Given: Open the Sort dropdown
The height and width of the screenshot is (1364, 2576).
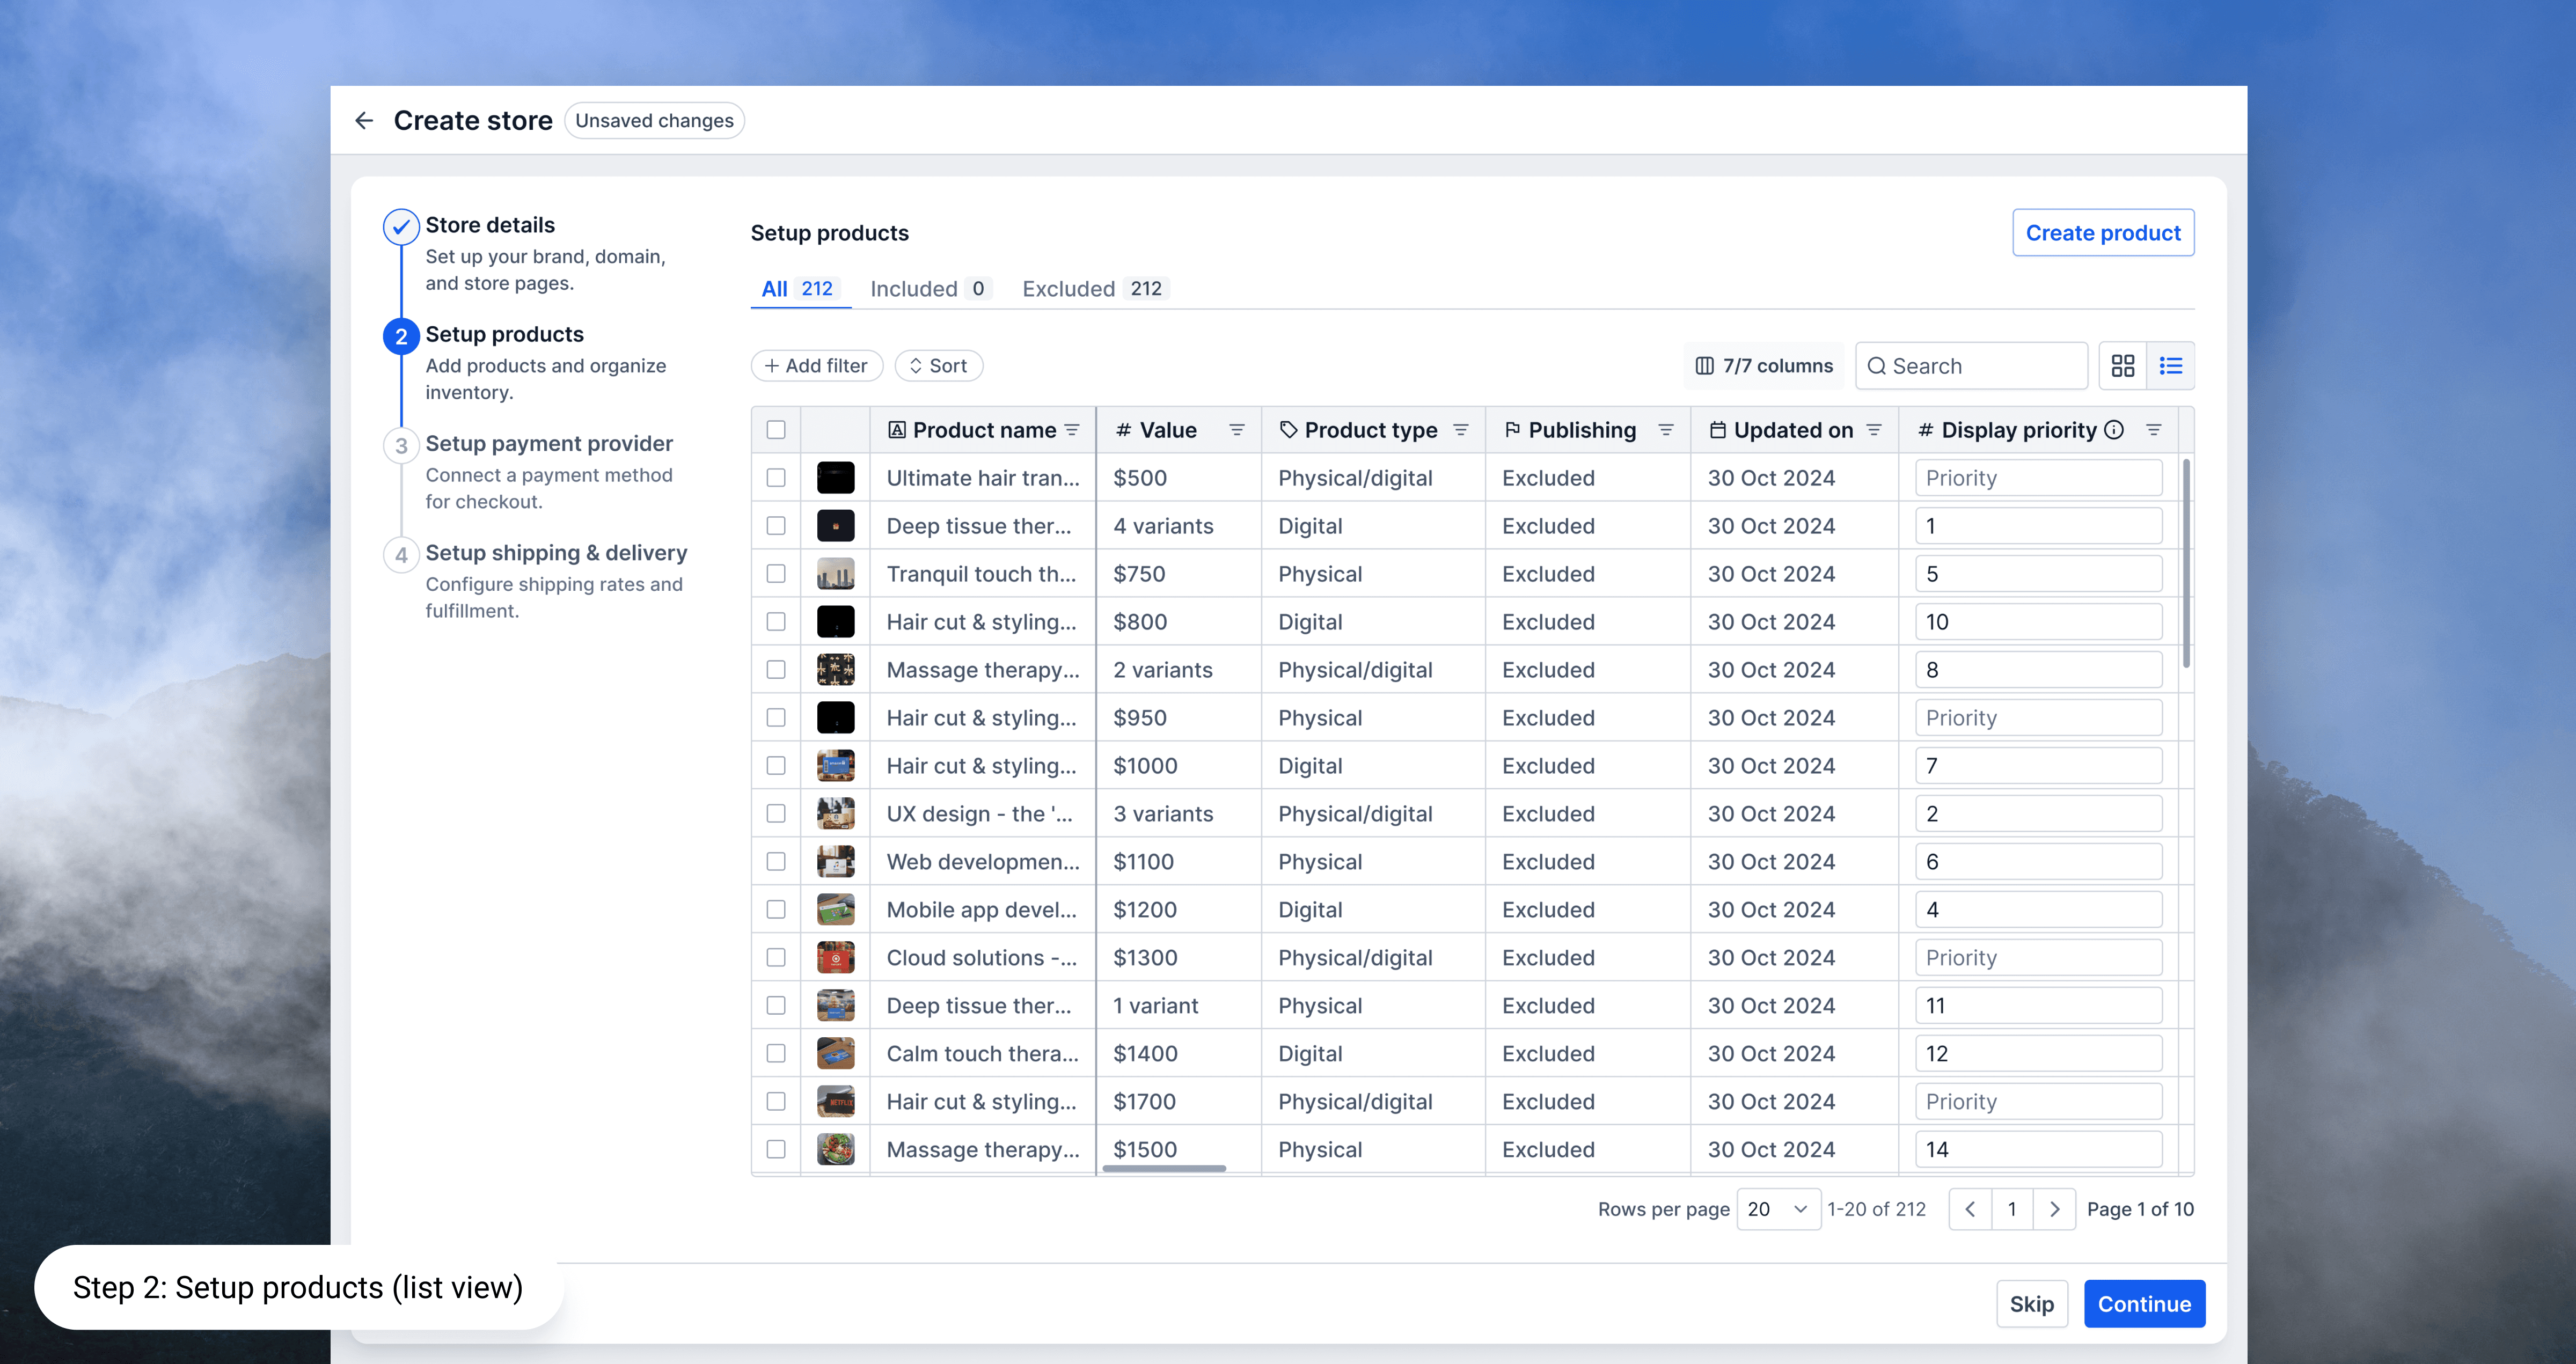Looking at the screenshot, I should click(x=938, y=366).
